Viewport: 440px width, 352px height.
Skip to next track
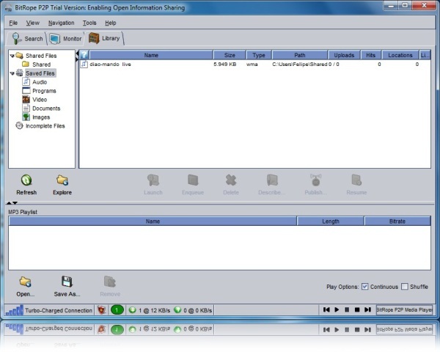367,309
